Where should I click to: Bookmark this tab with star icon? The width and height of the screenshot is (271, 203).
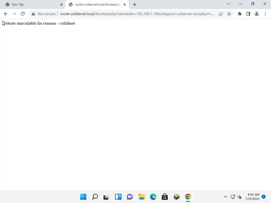coord(229,14)
